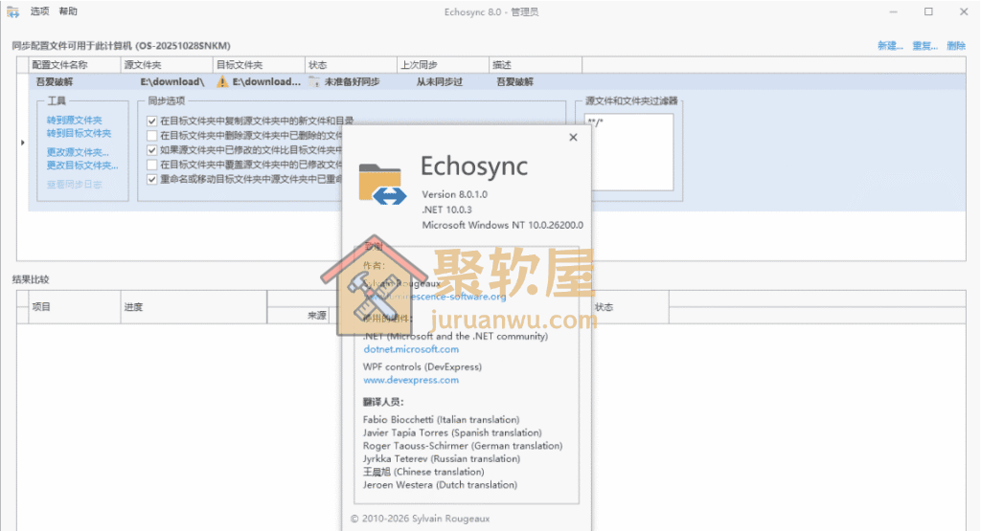Close the Echosync About dialog
Viewport: 981px width, 531px height.
pyautogui.click(x=573, y=138)
